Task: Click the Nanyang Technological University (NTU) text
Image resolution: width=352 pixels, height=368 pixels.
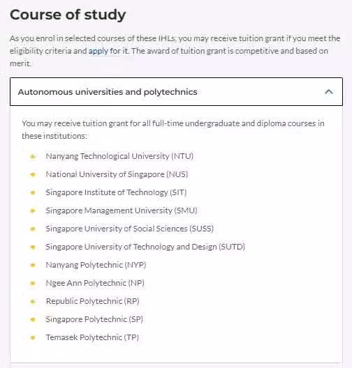Action: [119, 156]
